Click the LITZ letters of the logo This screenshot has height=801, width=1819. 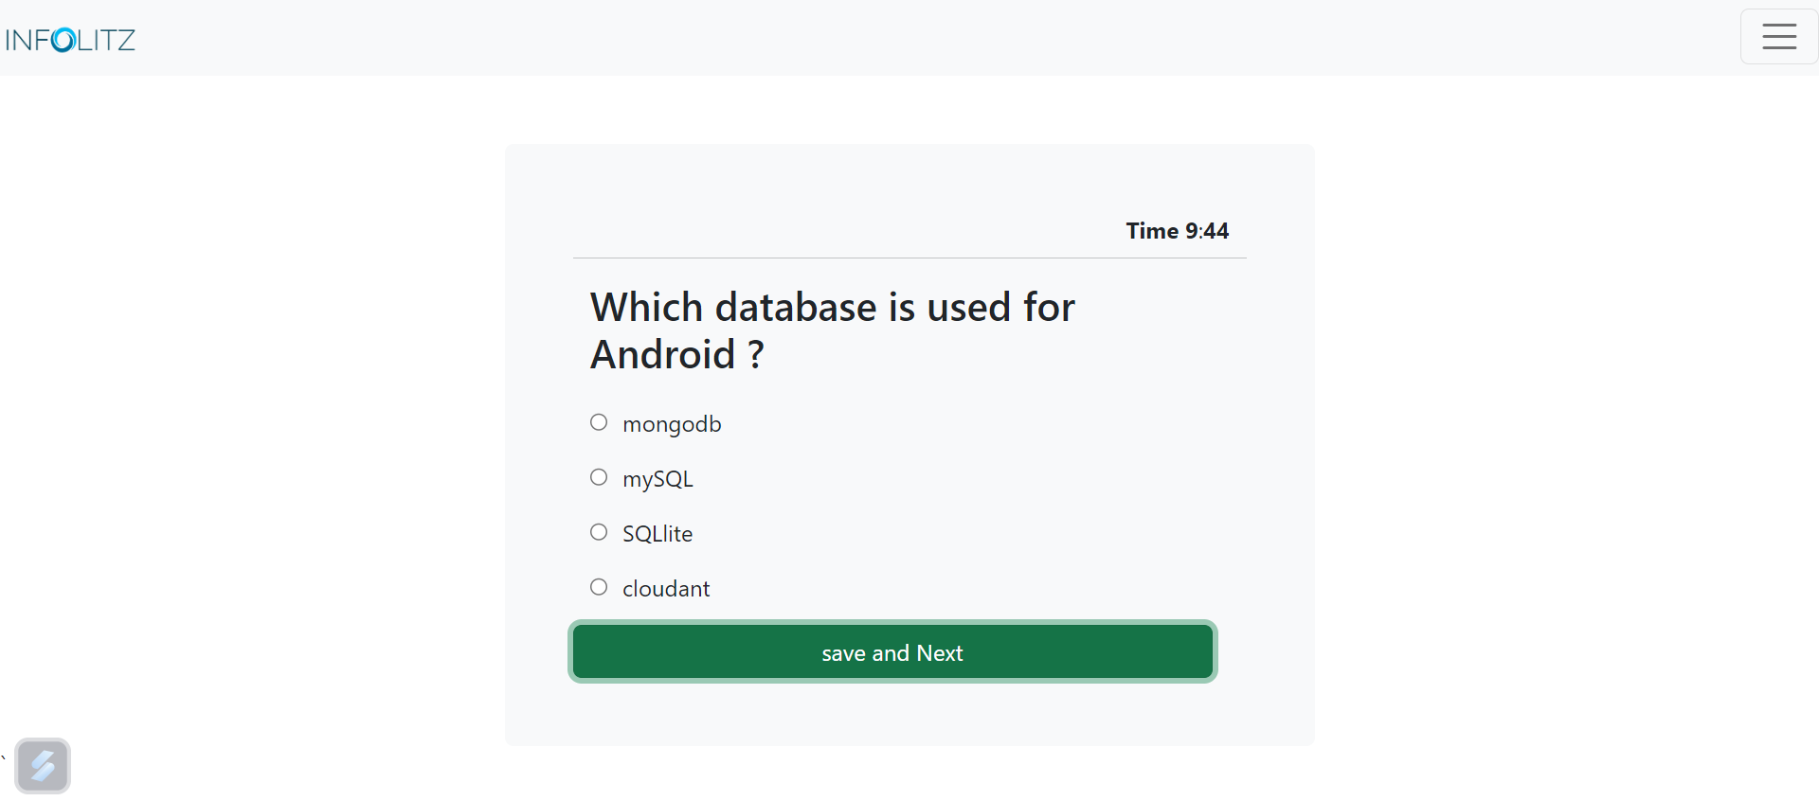coord(106,40)
